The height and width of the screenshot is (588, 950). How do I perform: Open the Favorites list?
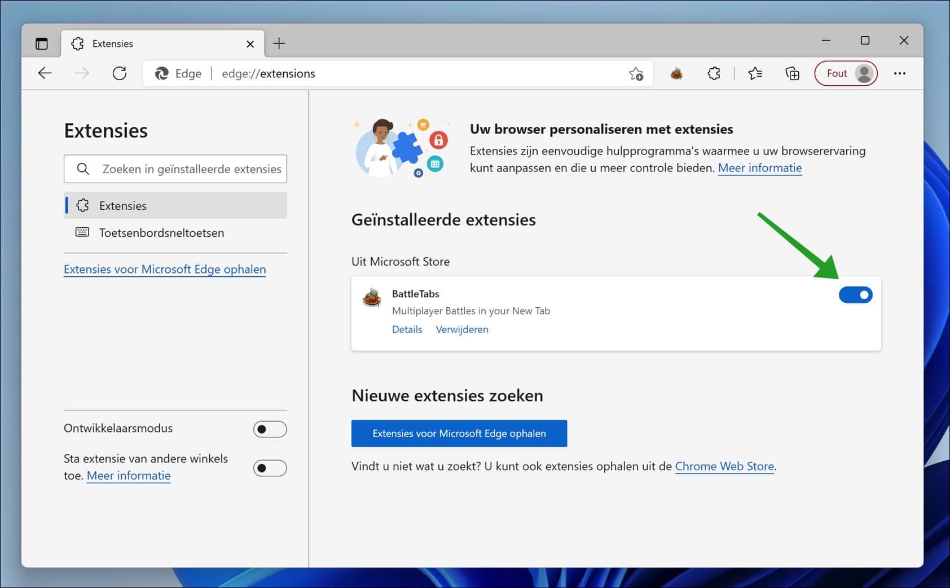click(755, 73)
